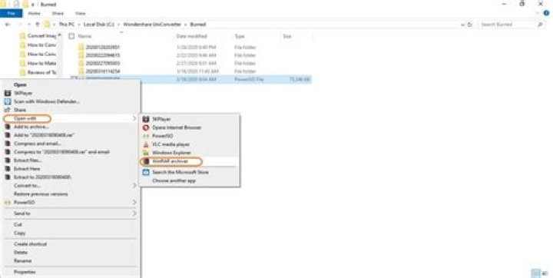Image resolution: width=553 pixels, height=278 pixels.
Task: Click the Windows Defender shield icon
Action: 8,101
